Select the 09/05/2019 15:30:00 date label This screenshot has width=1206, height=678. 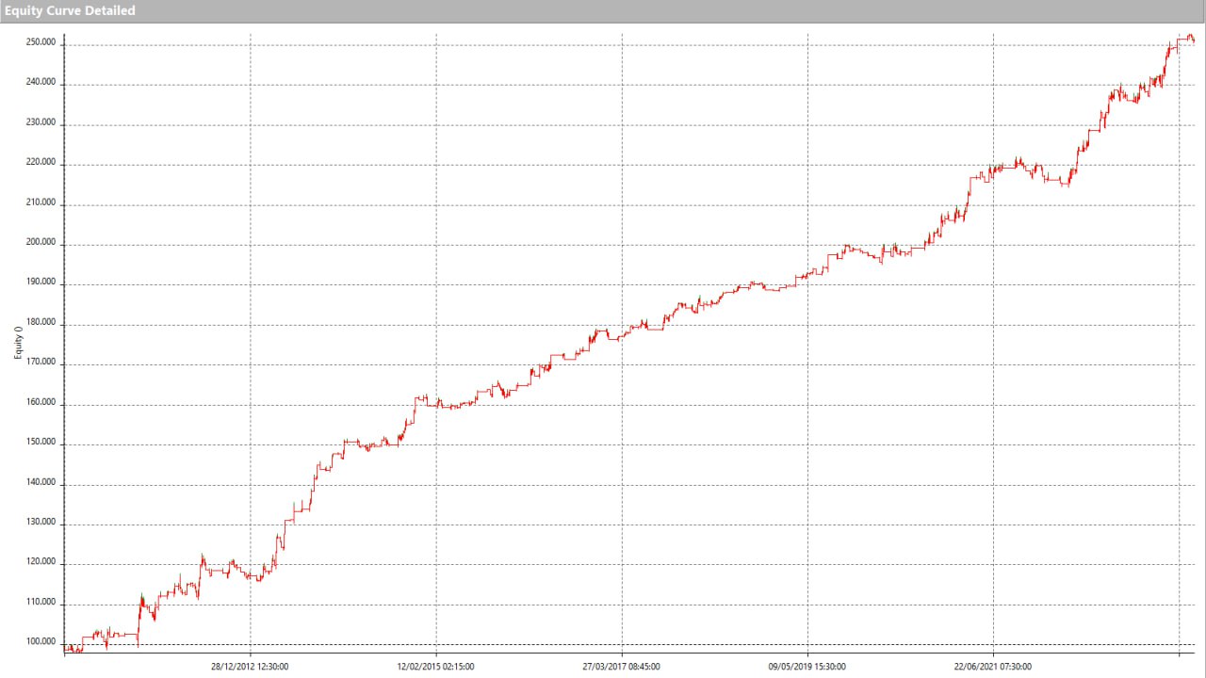(807, 667)
